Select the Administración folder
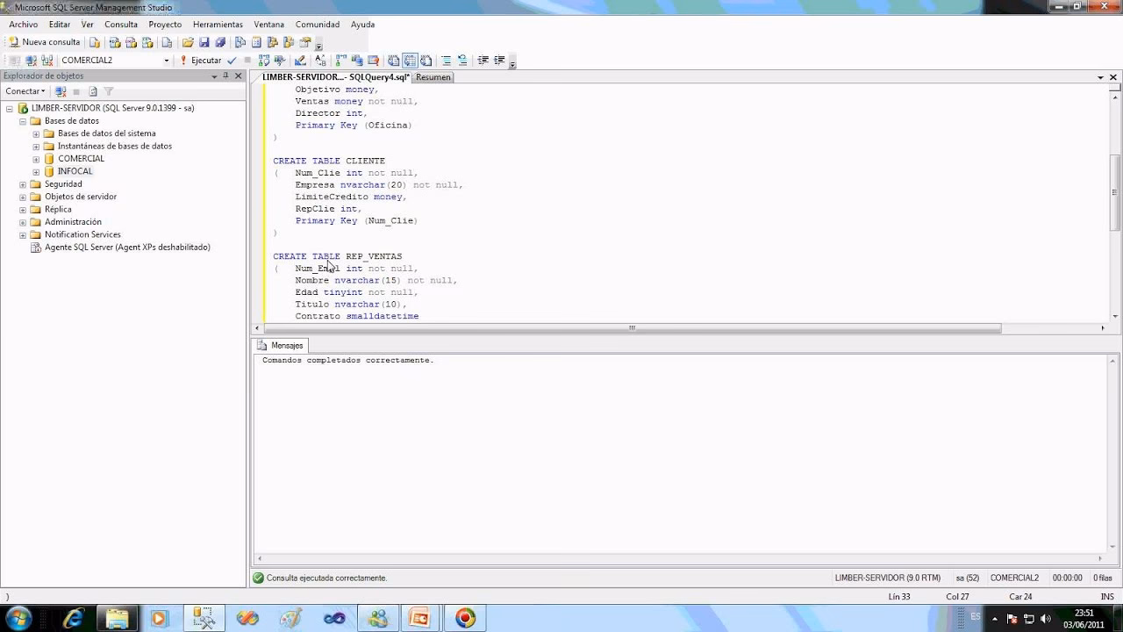The height and width of the screenshot is (632, 1123). [x=73, y=222]
